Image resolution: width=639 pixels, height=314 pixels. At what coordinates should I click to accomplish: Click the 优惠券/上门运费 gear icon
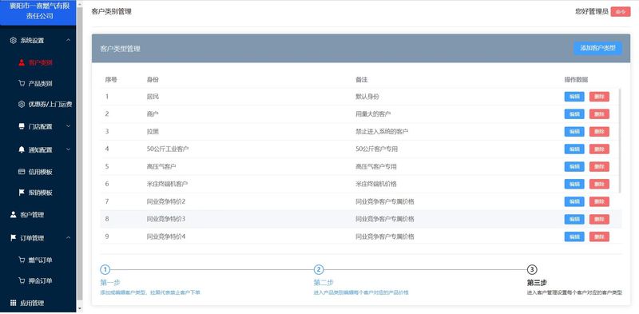click(22, 105)
